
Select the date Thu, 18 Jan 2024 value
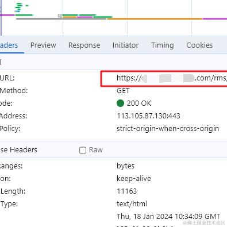168,217
